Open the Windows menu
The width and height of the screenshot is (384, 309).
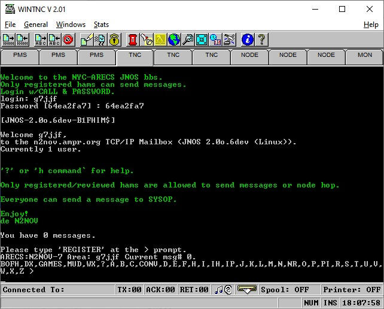tap(71, 25)
